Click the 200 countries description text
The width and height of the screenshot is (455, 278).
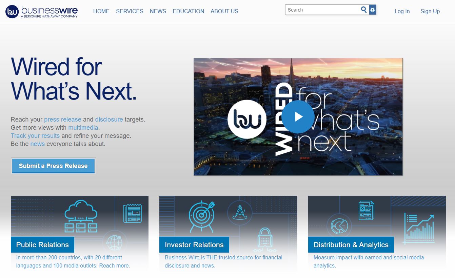click(x=73, y=261)
